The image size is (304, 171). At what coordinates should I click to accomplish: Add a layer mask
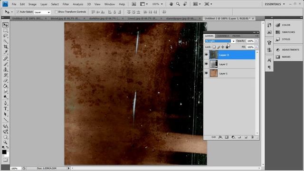[x=227, y=137]
